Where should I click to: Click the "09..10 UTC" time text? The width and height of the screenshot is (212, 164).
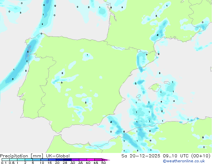click(176, 156)
